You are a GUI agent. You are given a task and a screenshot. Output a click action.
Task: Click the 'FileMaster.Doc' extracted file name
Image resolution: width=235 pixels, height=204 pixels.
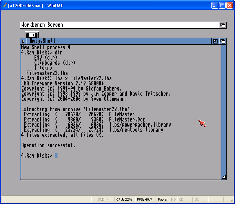point(127,120)
